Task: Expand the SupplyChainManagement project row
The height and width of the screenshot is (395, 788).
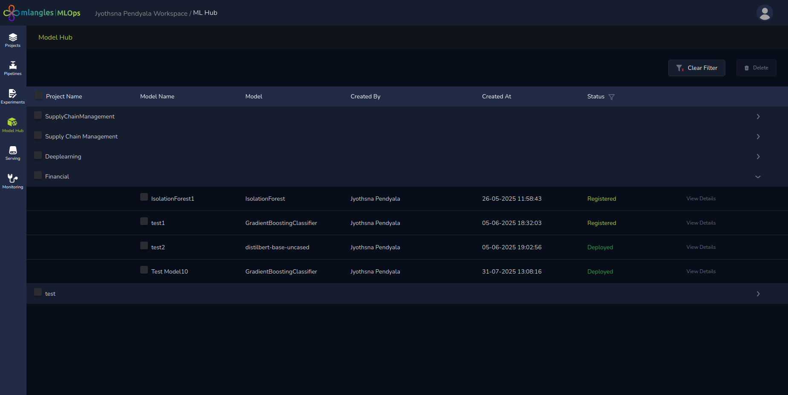Action: [x=758, y=117]
